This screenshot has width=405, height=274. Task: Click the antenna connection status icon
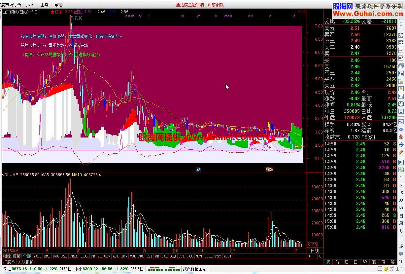tap(391, 269)
